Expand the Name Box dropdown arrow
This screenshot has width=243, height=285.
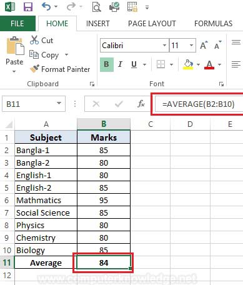point(59,103)
